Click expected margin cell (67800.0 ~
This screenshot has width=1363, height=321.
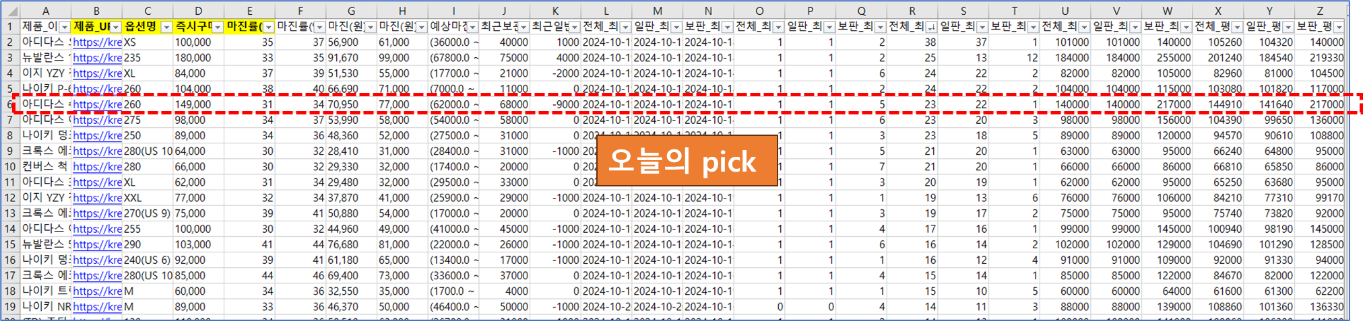(453, 58)
